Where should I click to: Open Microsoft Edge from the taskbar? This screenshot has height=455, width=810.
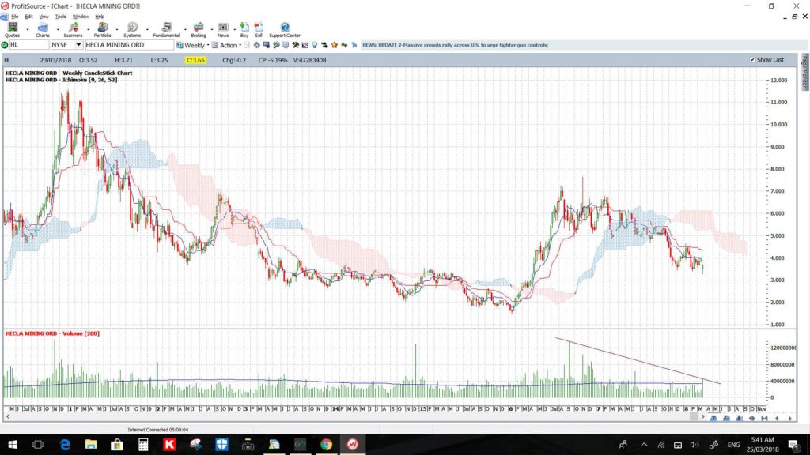[65, 444]
